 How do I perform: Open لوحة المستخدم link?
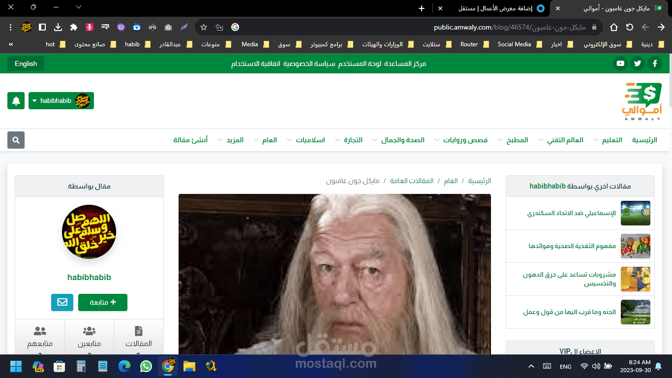click(x=361, y=63)
